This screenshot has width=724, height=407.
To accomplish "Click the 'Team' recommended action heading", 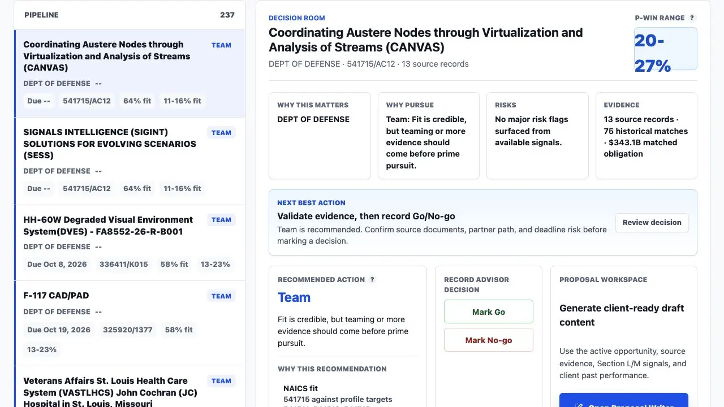I will (x=294, y=297).
